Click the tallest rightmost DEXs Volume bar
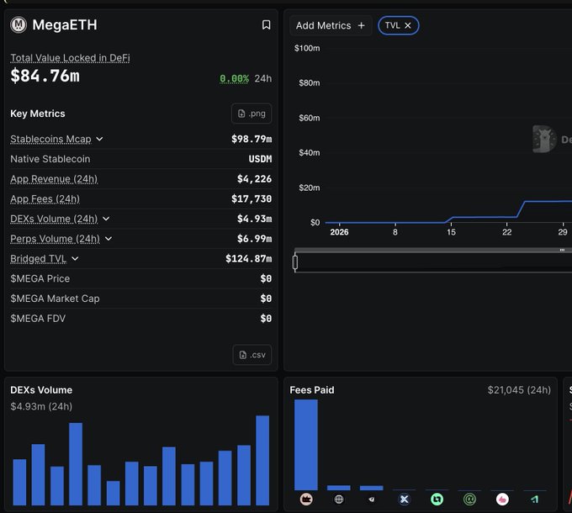Image resolution: width=572 pixels, height=513 pixels. coord(262,460)
